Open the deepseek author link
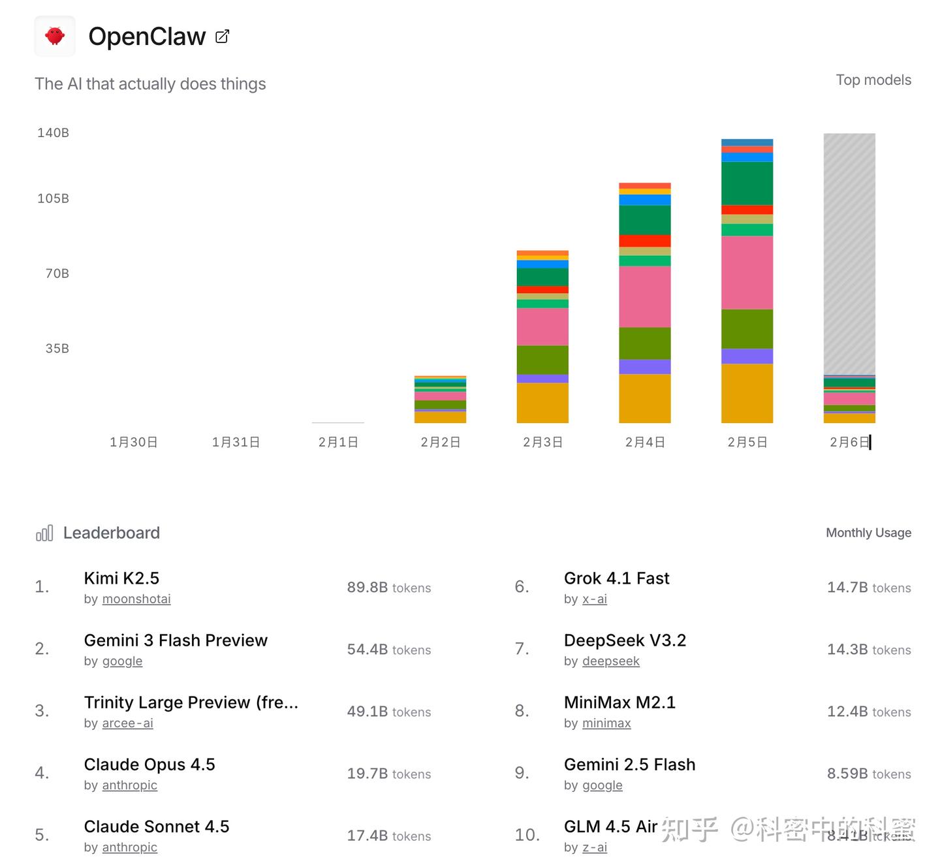The height and width of the screenshot is (867, 940). tap(611, 661)
